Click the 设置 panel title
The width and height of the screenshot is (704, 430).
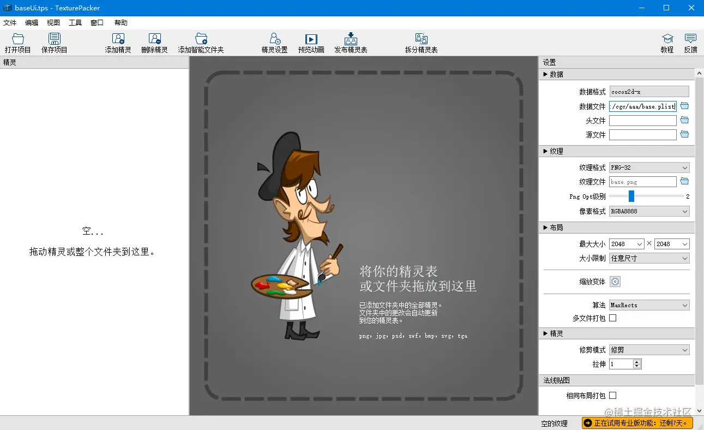(550, 62)
